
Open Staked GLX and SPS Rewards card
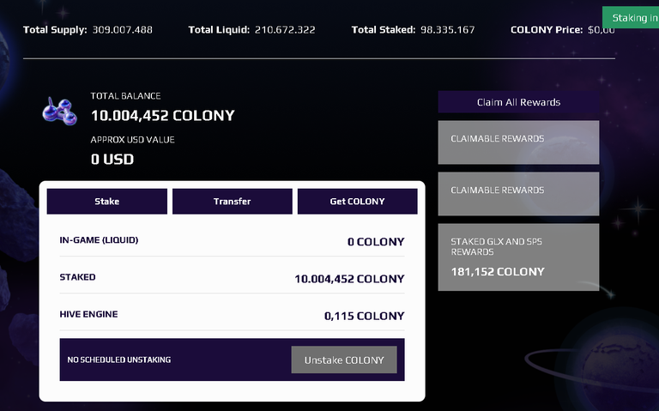(518, 257)
